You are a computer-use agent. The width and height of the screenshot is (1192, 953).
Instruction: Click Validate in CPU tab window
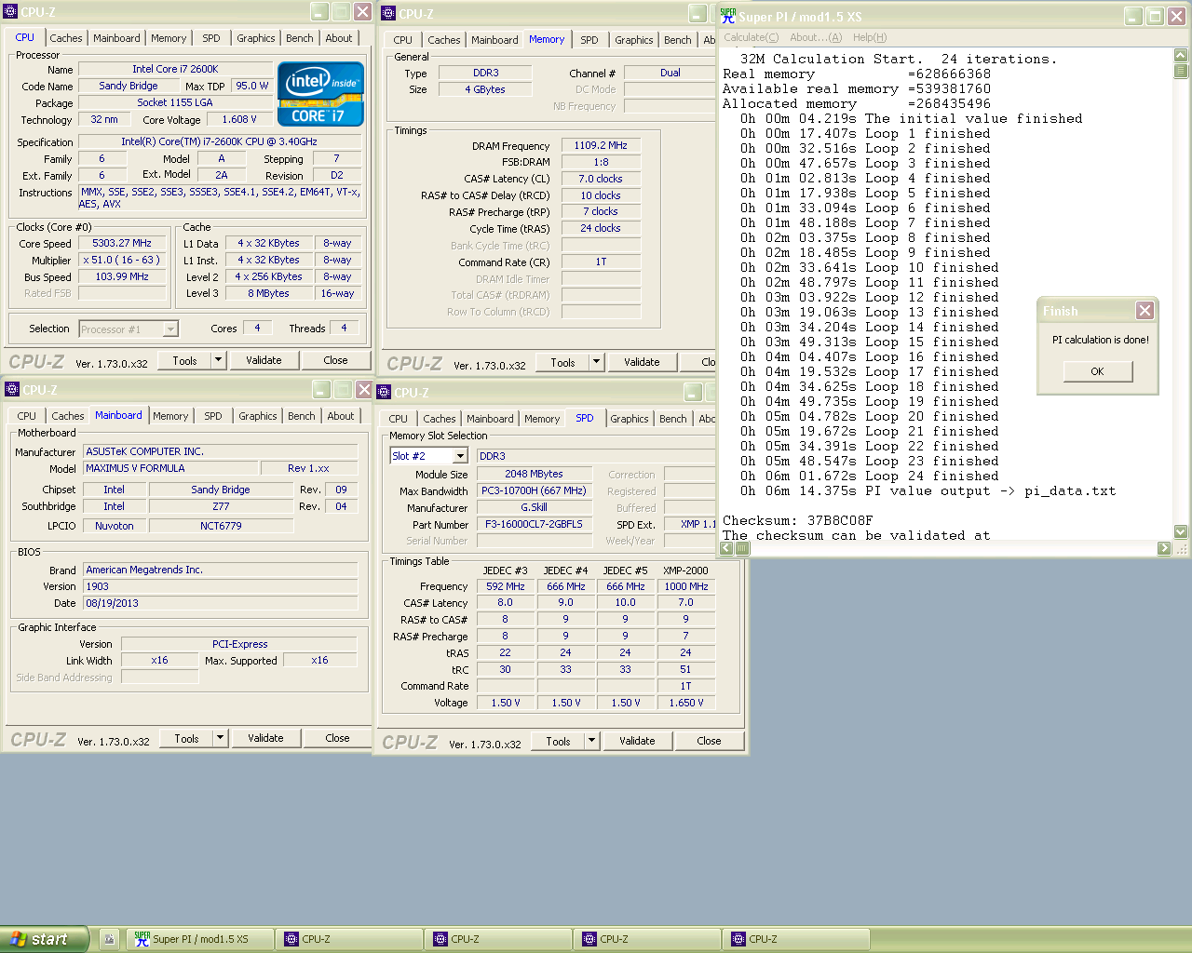(x=264, y=360)
